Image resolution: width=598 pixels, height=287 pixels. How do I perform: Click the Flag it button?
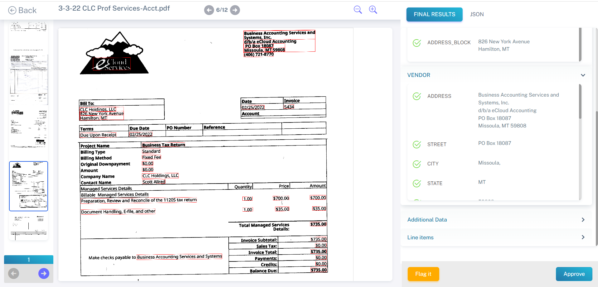click(x=423, y=274)
